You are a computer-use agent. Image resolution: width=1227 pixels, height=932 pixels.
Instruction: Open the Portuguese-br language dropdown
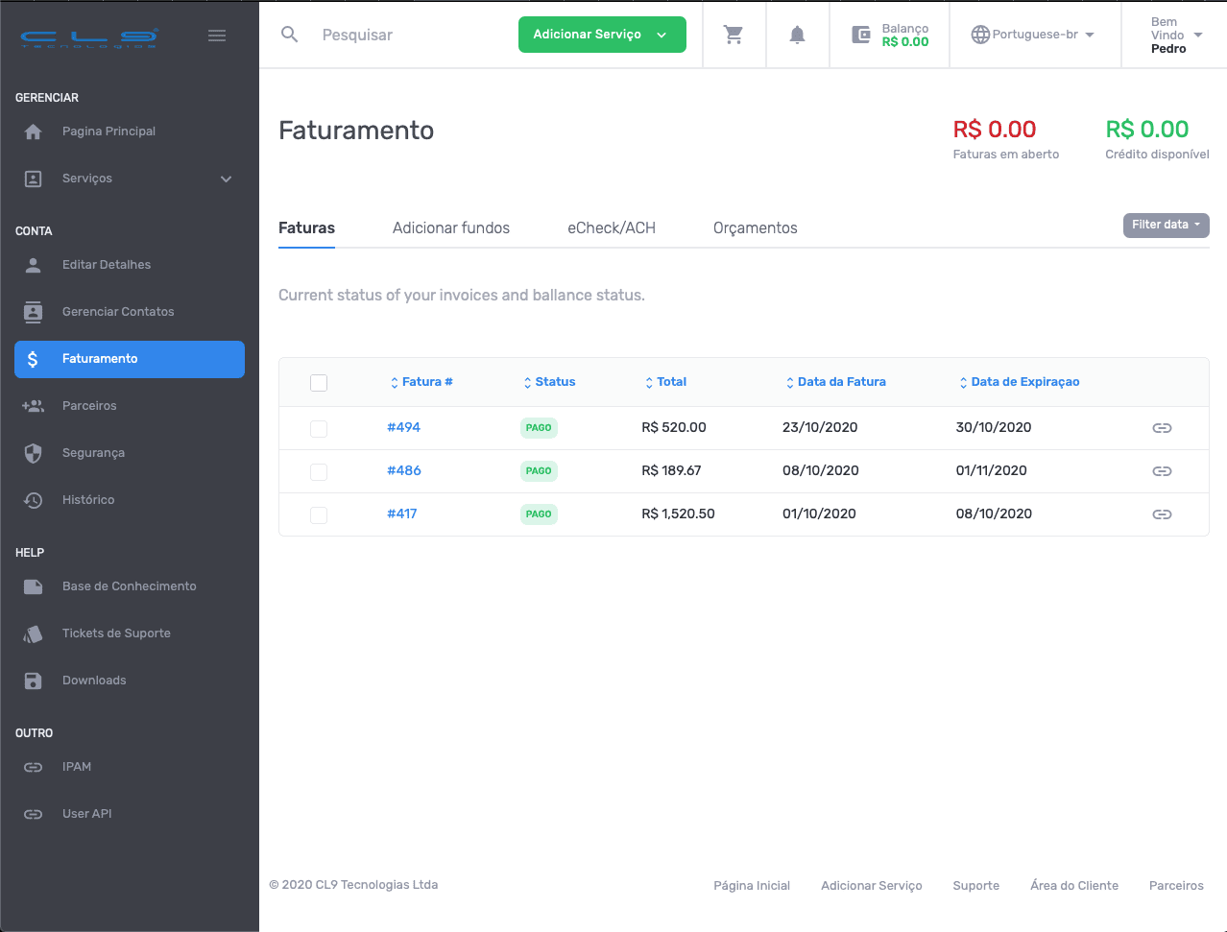pos(1033,35)
